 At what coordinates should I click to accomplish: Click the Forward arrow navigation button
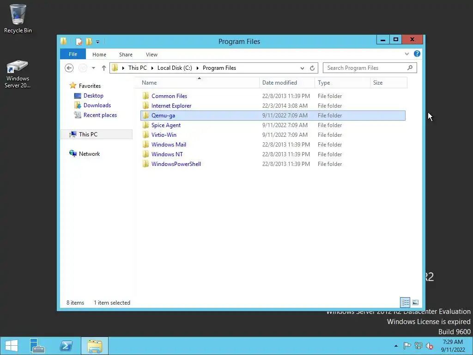[83, 68]
